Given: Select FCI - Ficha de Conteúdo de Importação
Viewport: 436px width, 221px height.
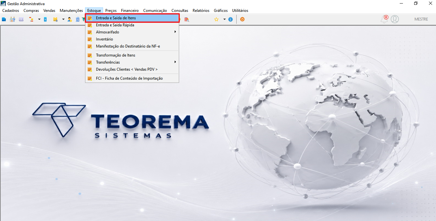Looking at the screenshot, I should point(132,78).
